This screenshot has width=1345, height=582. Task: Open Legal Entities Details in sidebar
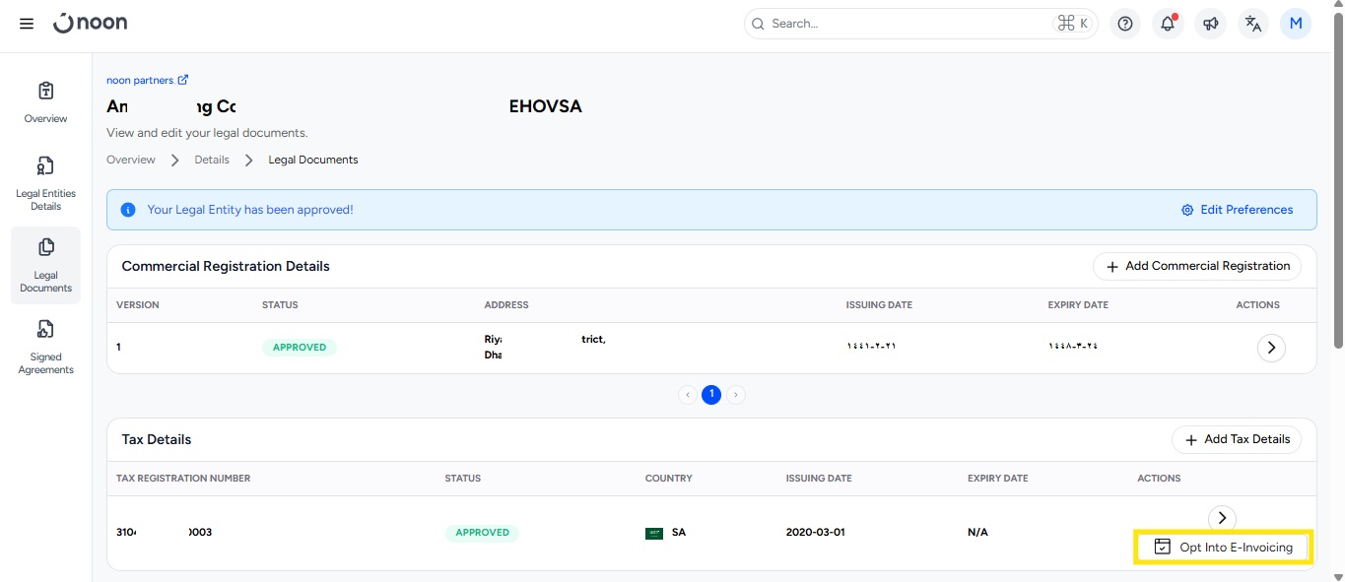click(x=45, y=183)
